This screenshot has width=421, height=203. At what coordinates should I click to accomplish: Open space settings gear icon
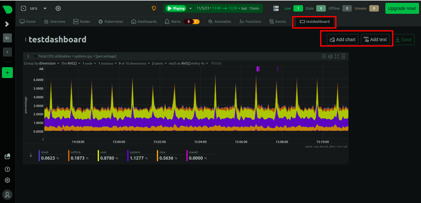pos(58,8)
